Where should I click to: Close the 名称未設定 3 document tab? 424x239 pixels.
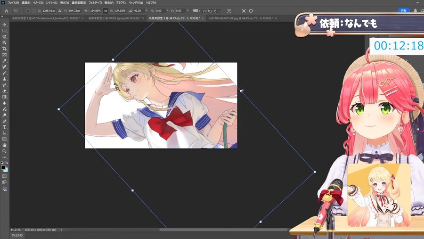[x=203, y=18]
